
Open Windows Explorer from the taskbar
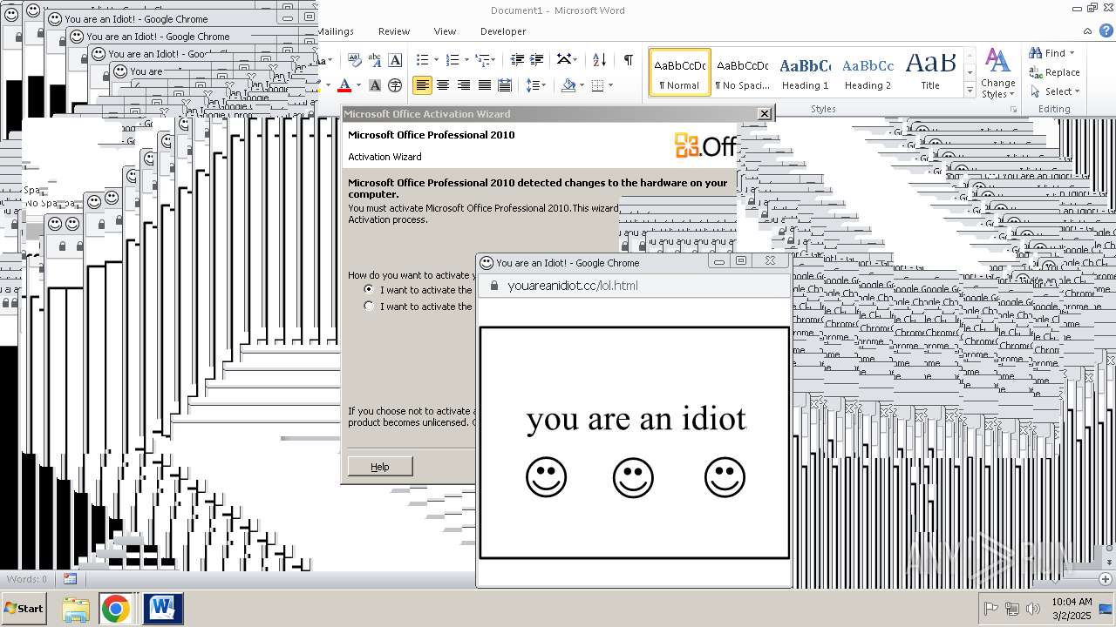click(x=76, y=609)
